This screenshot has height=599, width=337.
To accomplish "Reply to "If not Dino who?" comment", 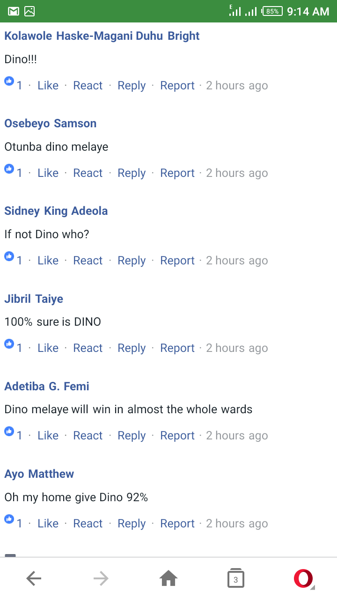I will (132, 261).
